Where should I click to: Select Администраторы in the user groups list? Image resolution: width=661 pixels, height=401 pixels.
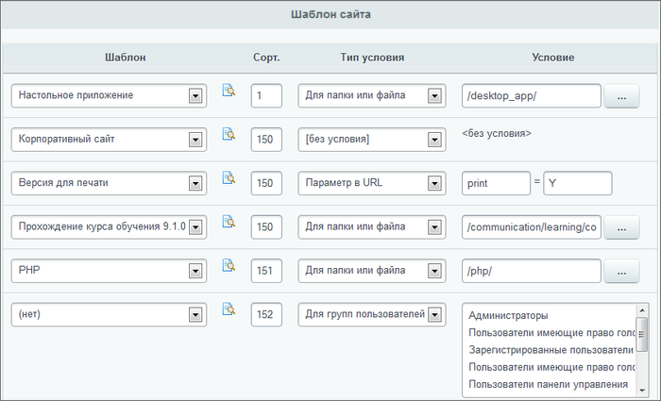[x=509, y=316]
